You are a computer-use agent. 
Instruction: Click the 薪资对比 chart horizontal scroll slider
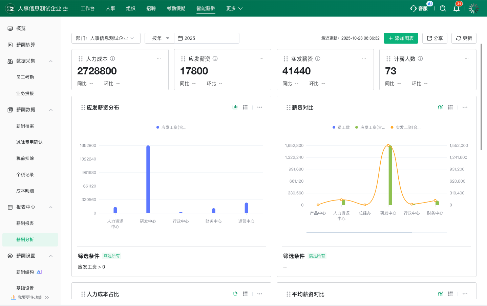[359, 233]
